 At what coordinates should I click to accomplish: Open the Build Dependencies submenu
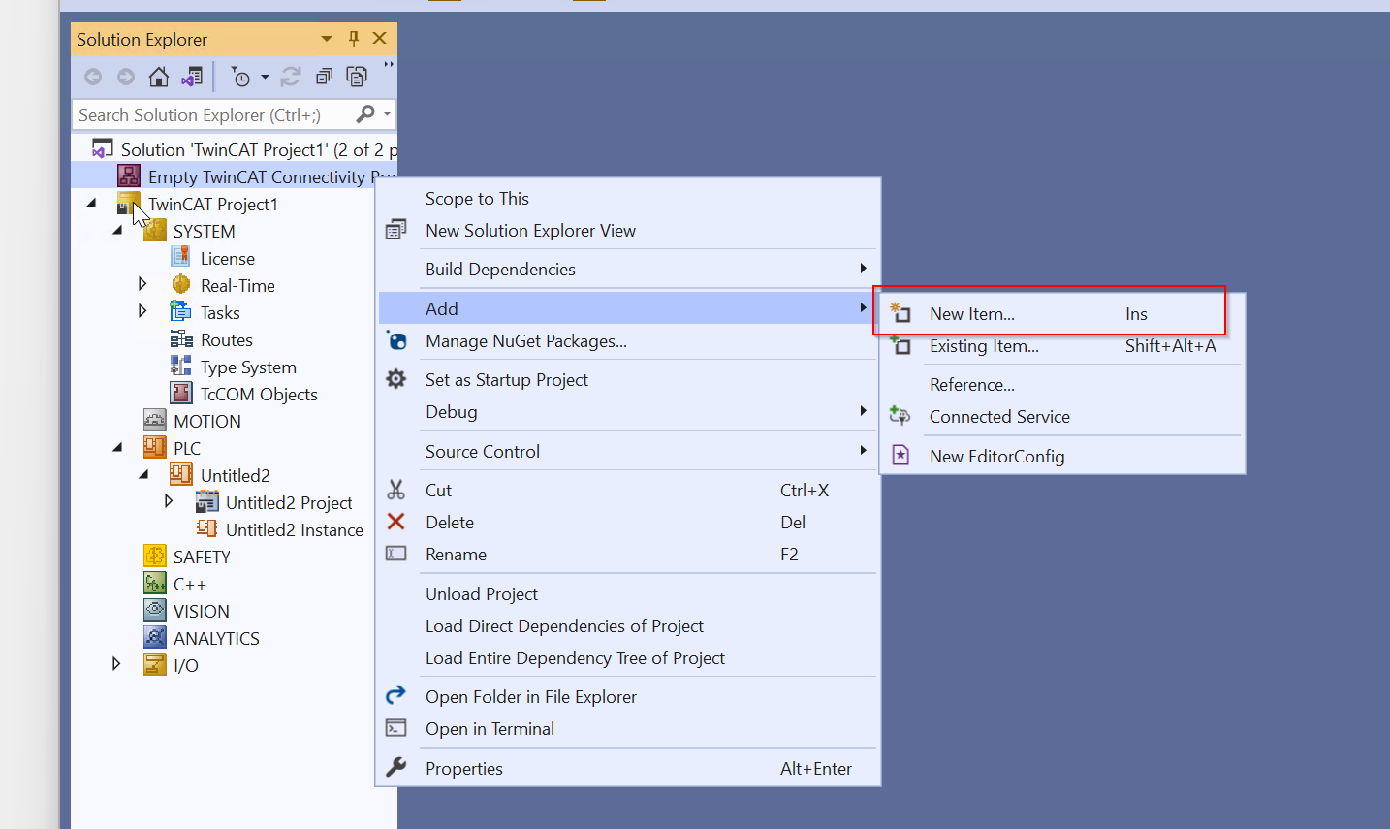pyautogui.click(x=628, y=270)
